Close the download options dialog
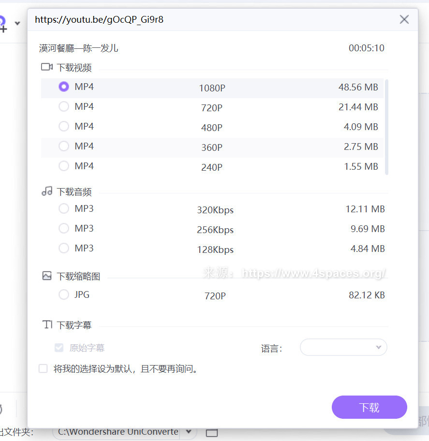 404,19
